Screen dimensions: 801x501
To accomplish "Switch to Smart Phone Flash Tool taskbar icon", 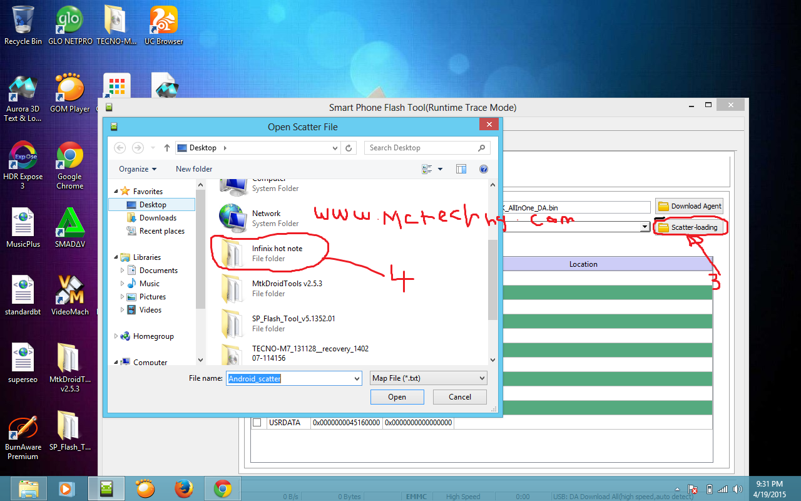I will 106,488.
